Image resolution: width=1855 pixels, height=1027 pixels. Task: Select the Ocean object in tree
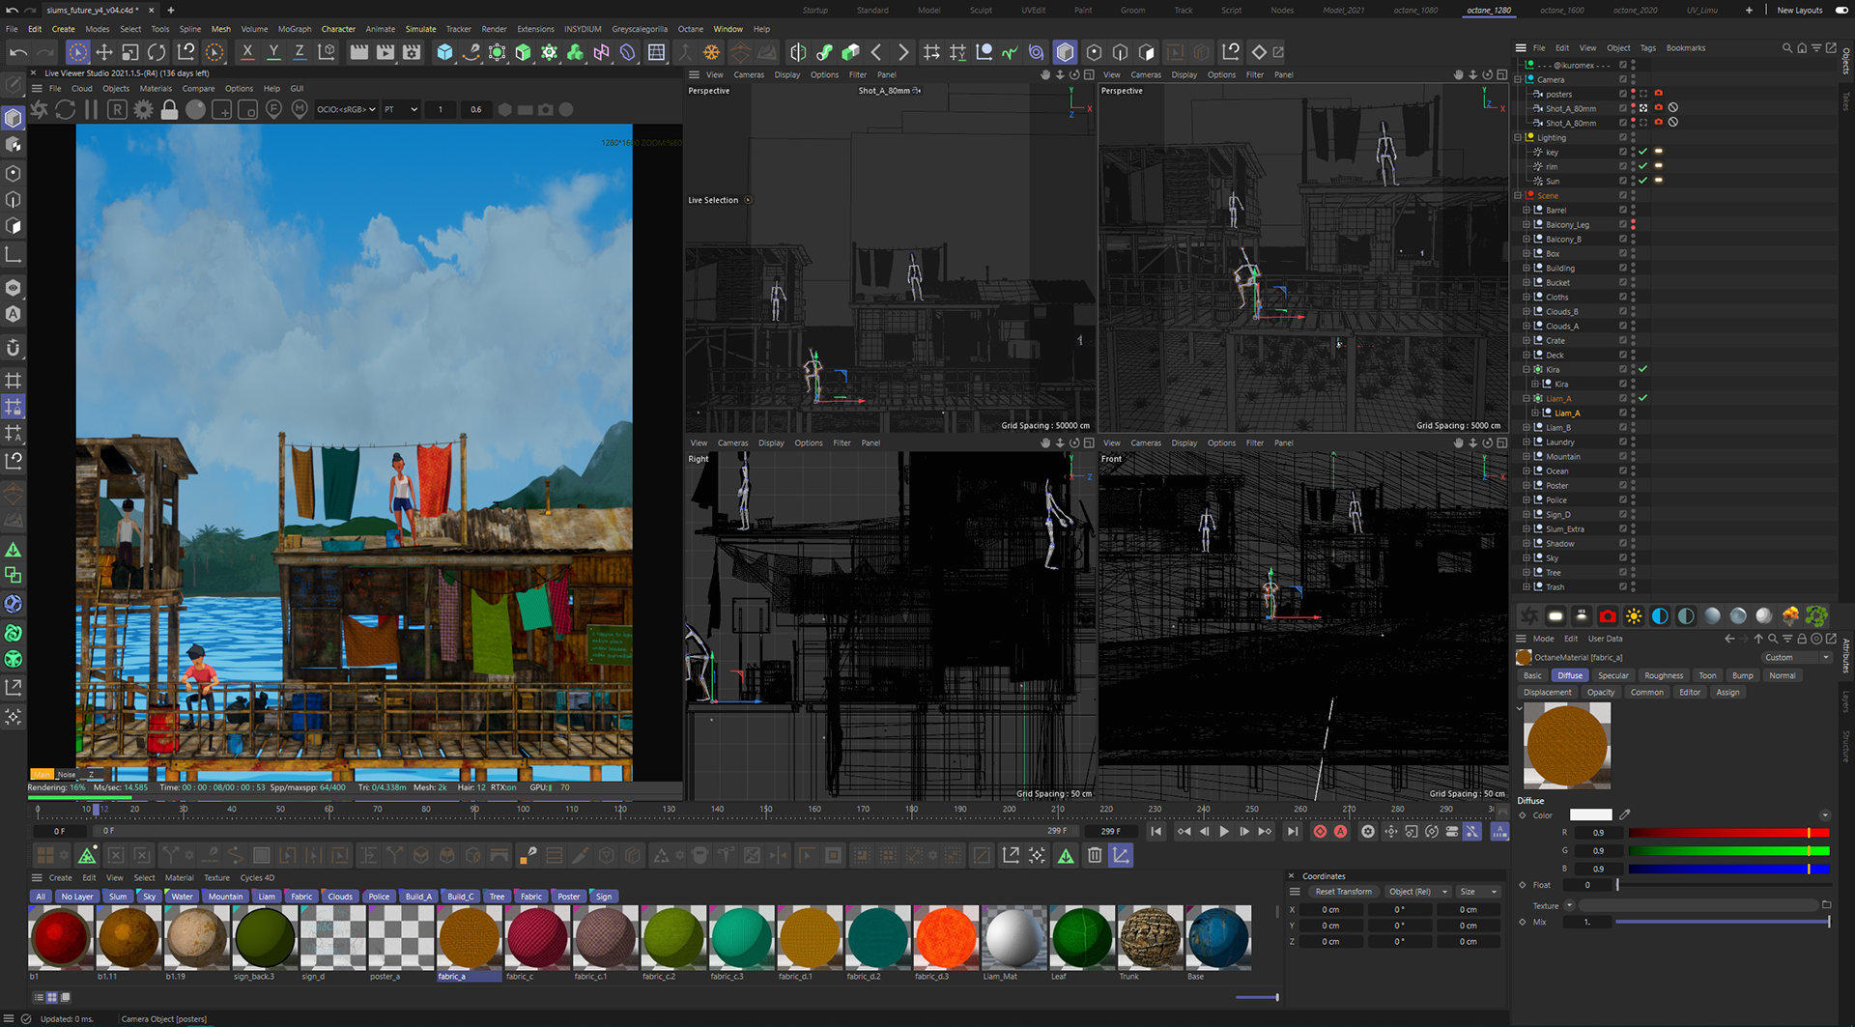pos(1556,471)
